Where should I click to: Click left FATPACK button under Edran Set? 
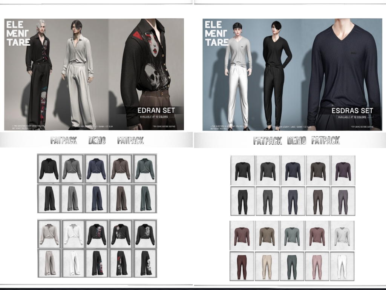pos(64,141)
